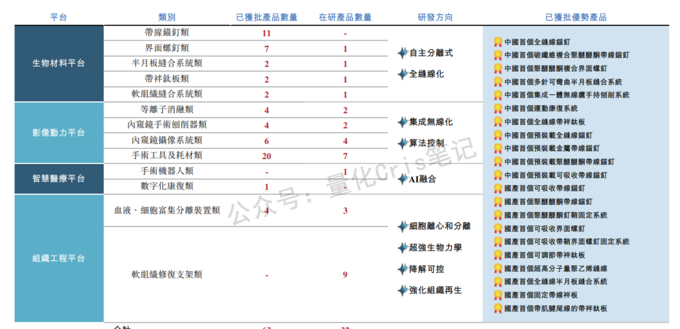
Task: Click the 類別 column header
Action: click(167, 18)
